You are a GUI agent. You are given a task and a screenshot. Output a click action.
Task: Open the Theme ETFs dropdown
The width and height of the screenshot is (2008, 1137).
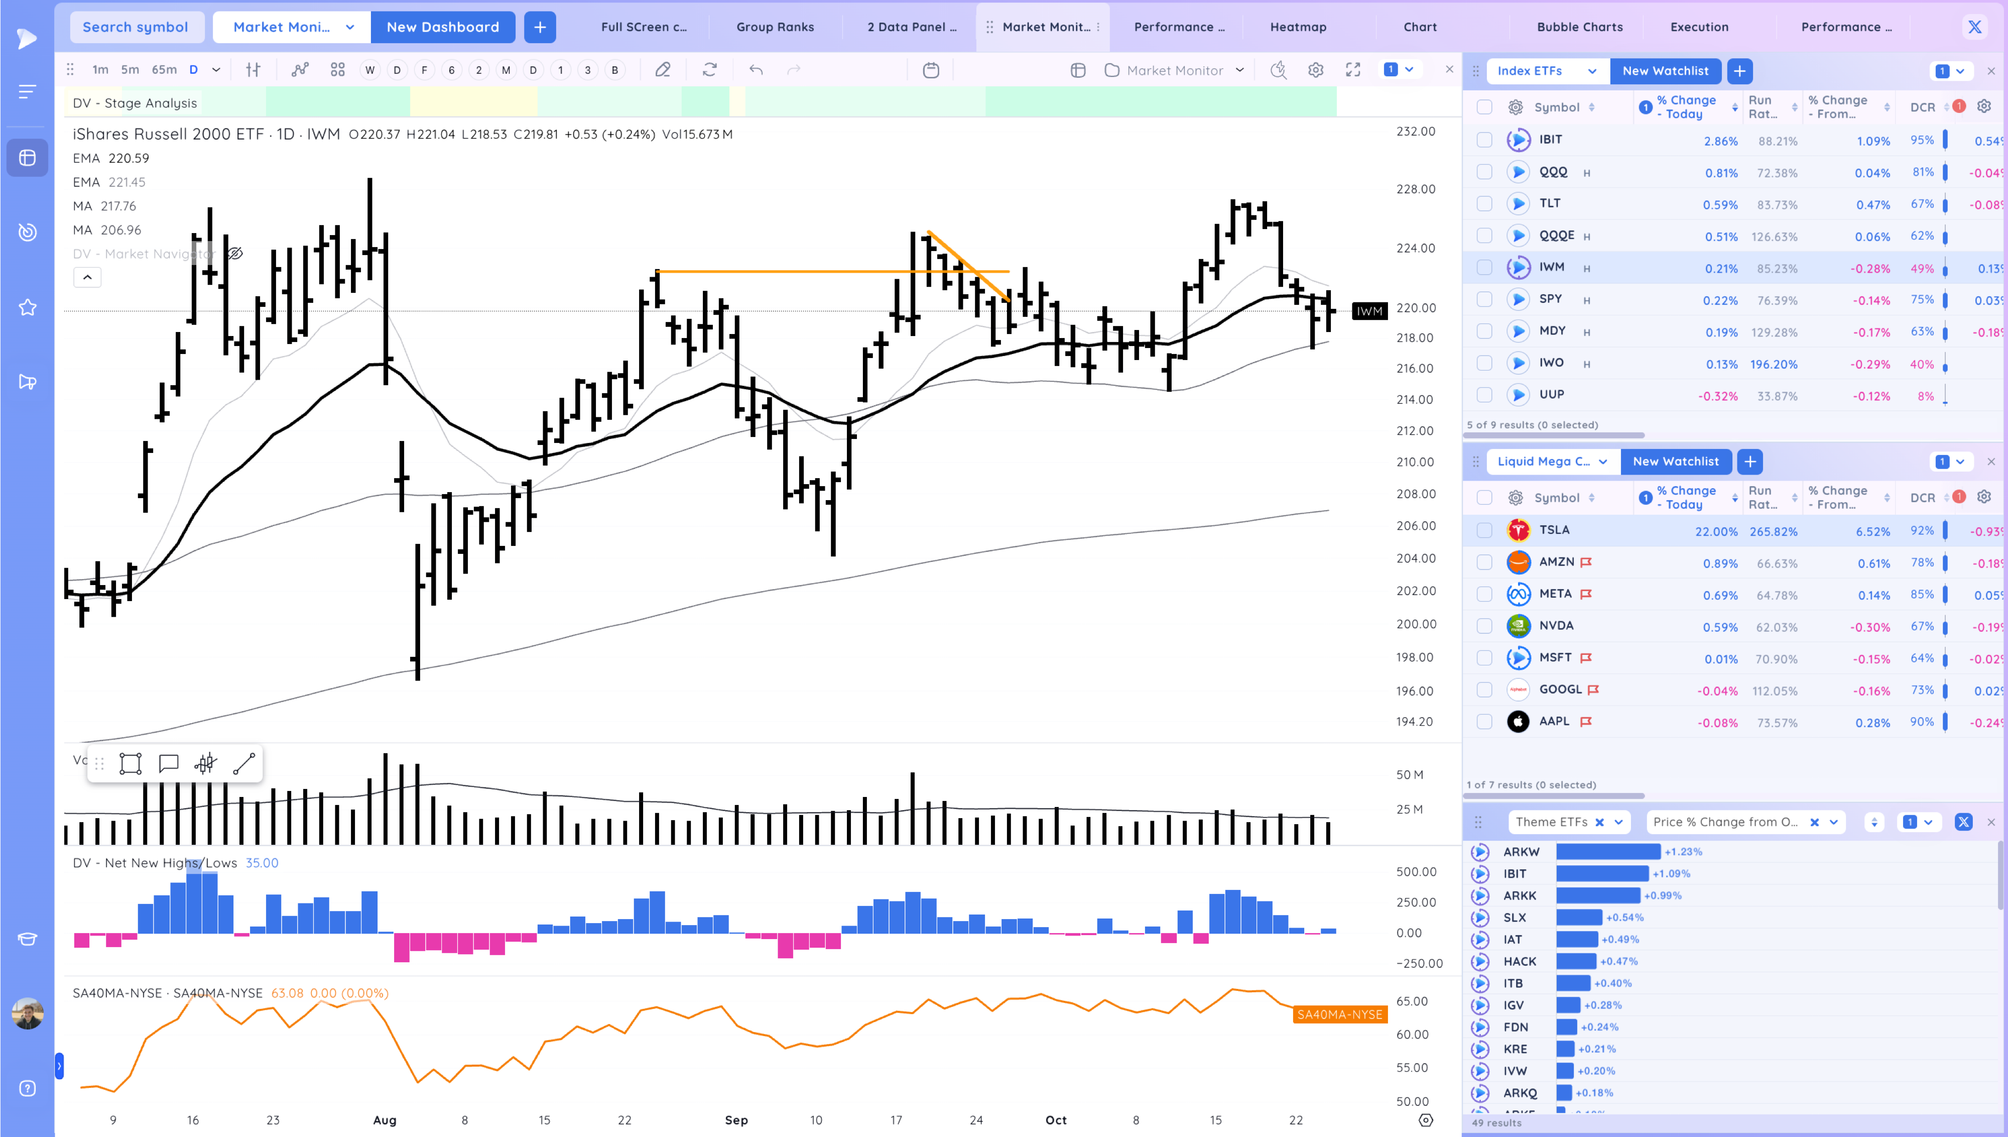1618,822
